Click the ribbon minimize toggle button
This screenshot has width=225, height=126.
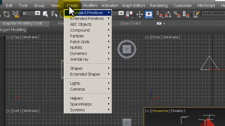tap(159, 23)
